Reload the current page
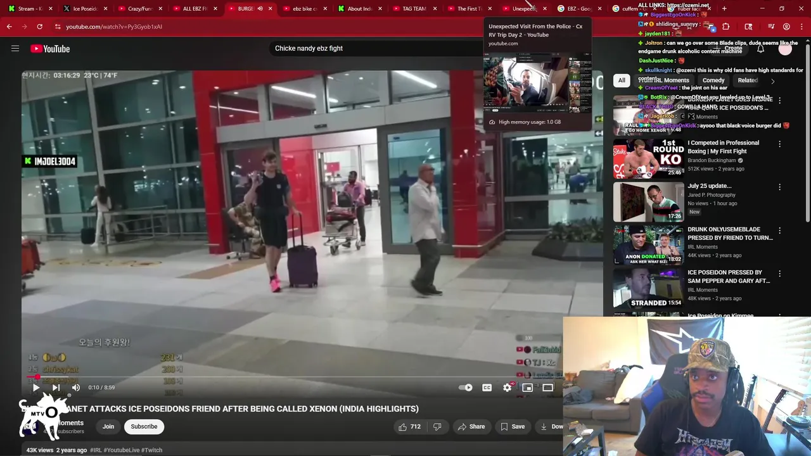This screenshot has height=456, width=811. click(39, 27)
